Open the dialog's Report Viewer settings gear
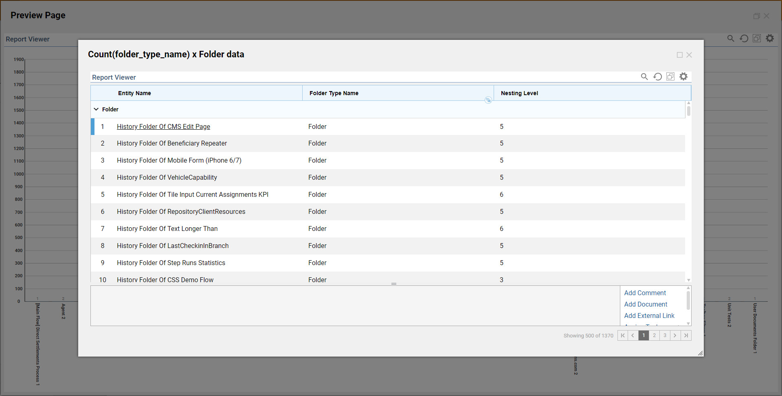 (683, 76)
